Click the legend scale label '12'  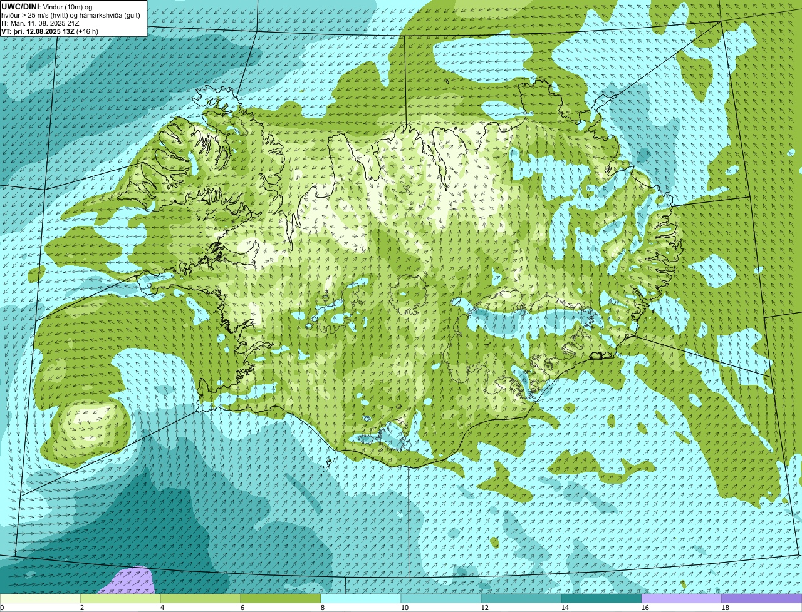[x=485, y=608]
